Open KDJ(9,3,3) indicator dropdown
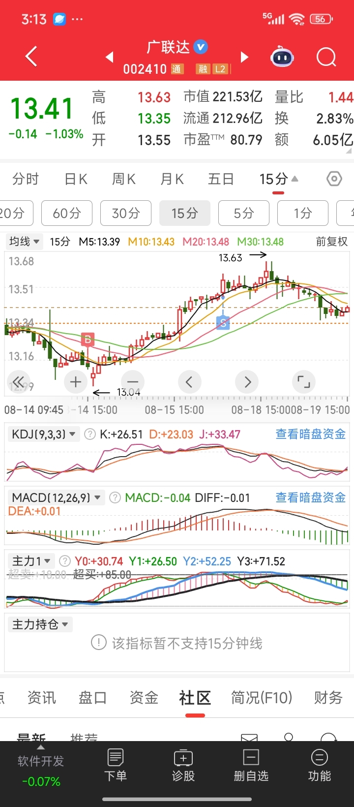Viewport: 354px width, 807px height. (x=44, y=435)
